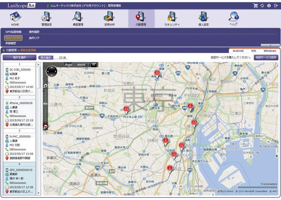Viewport: 281px width, 200px height.
Task: Click device list scroll-up arrow
Action: coord(39,65)
